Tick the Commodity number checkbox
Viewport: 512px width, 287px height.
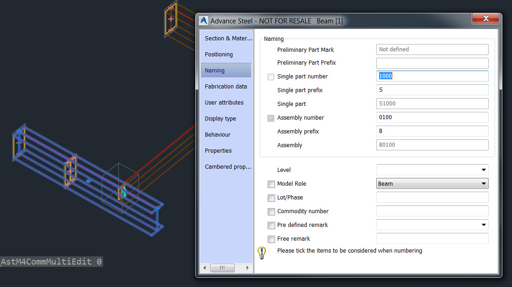tap(271, 211)
